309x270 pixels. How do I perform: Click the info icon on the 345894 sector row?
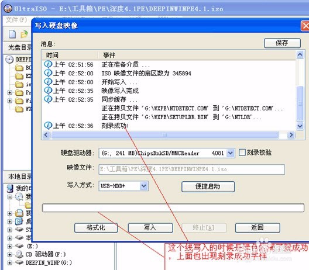click(48, 73)
